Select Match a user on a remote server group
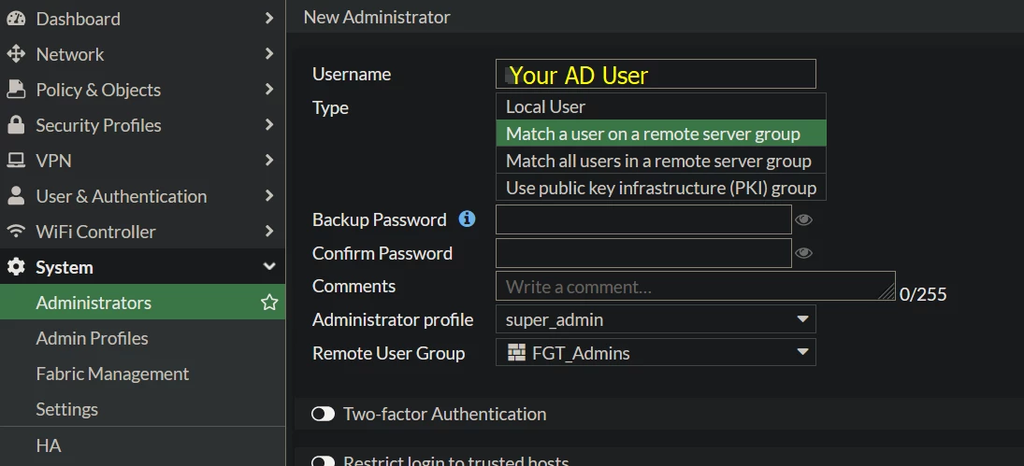The width and height of the screenshot is (1024, 466). tap(661, 134)
